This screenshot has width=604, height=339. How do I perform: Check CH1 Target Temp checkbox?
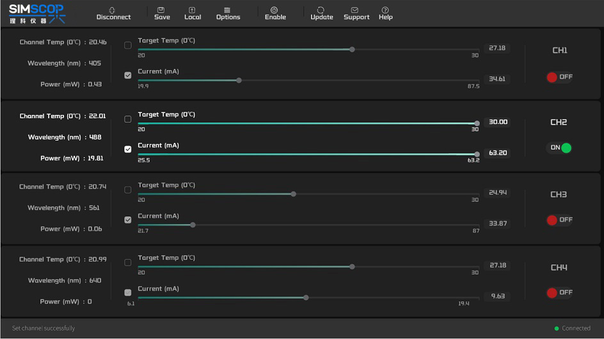(x=128, y=45)
